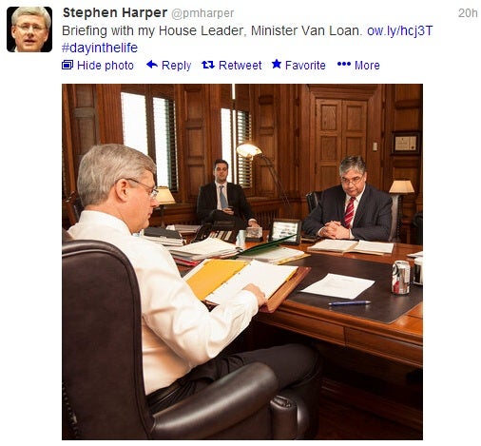Open the More options label
Screen dimensions: 481x446
click(x=367, y=66)
